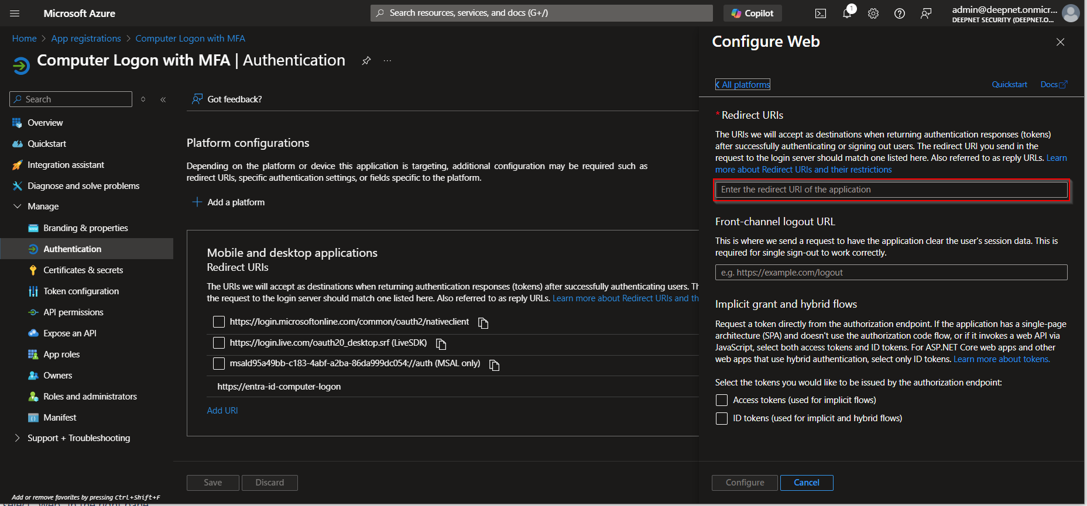1087x506 pixels.
Task: Open the portal hamburger menu
Action: click(15, 13)
